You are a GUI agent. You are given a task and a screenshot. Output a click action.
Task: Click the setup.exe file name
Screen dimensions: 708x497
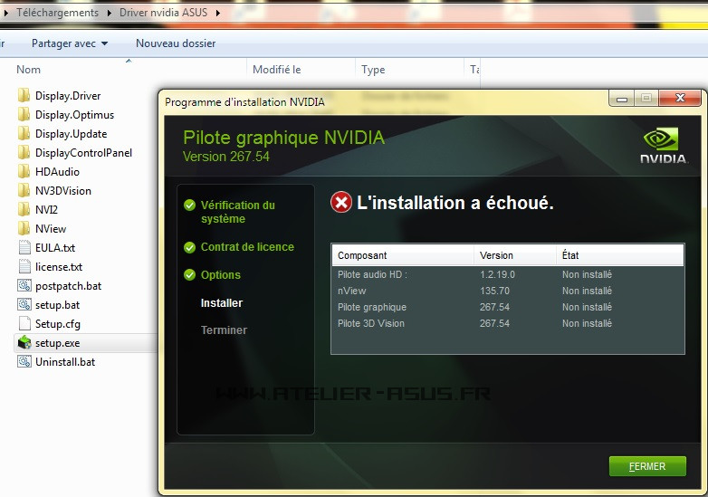pos(57,343)
